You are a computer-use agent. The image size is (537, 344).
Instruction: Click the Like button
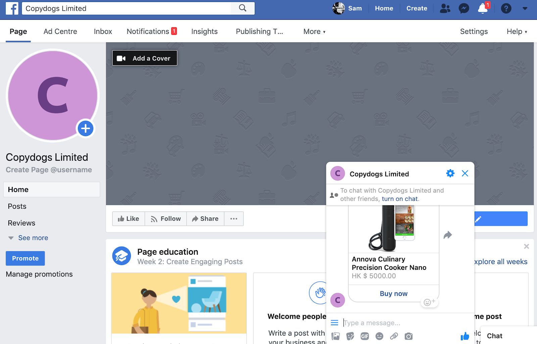(129, 219)
